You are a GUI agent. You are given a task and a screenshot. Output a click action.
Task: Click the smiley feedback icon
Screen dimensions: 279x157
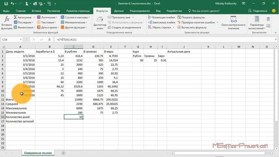pos(274,10)
